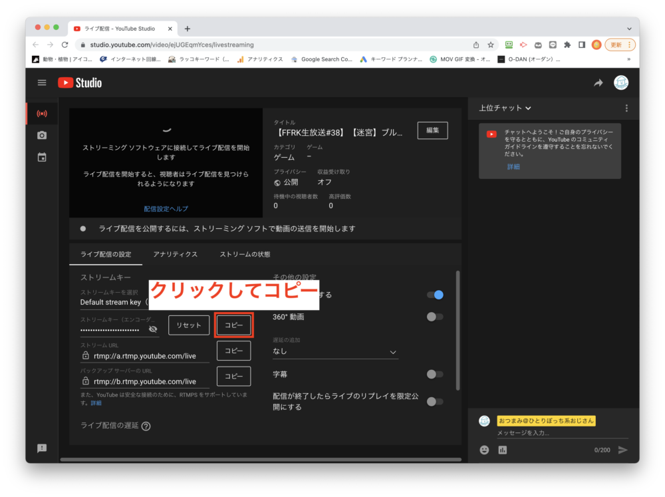Image resolution: width=665 pixels, height=497 pixels.
Task: Bookmark page with the star icon
Action: [491, 45]
